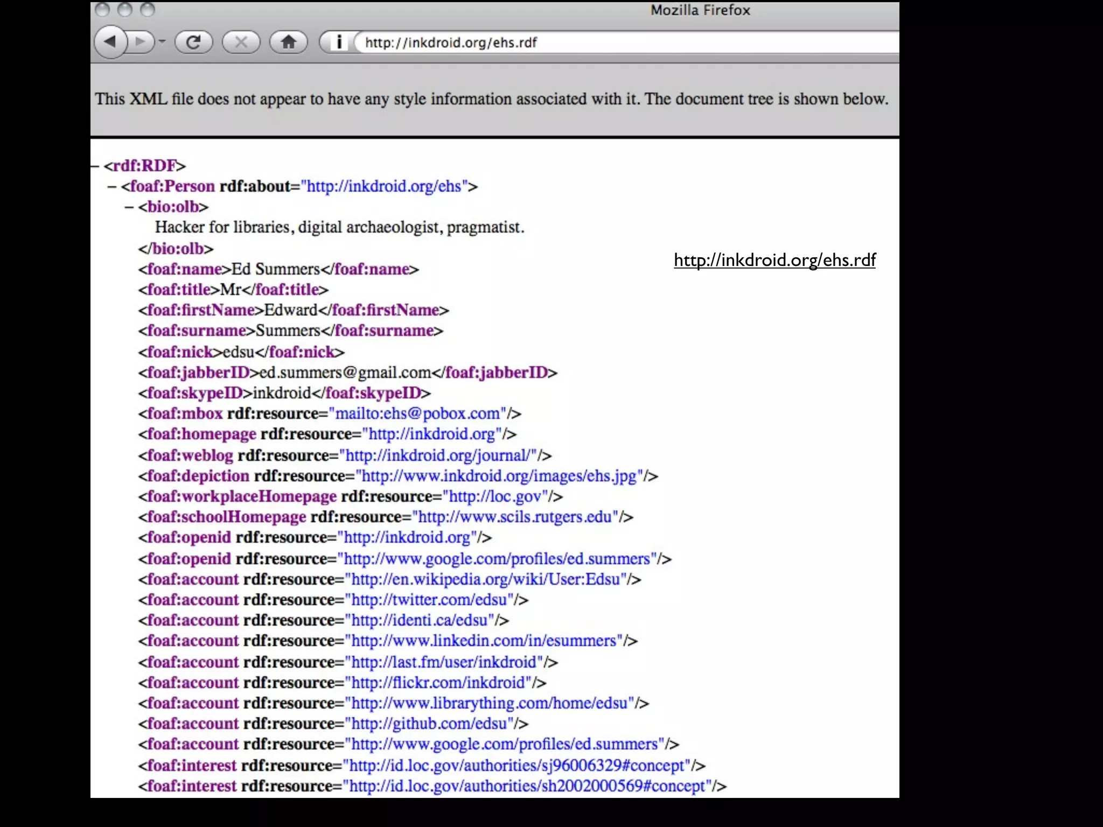
Task: Open the site info 'i' button
Action: coord(338,42)
